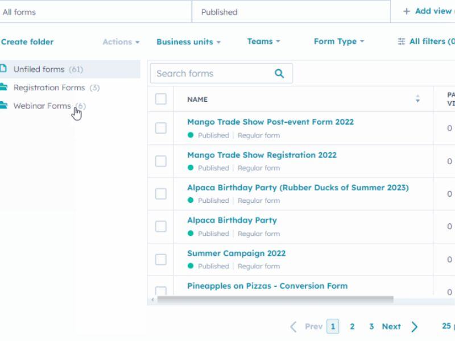Click the Unfiled forms document icon
The height and width of the screenshot is (341, 455).
coord(3,68)
